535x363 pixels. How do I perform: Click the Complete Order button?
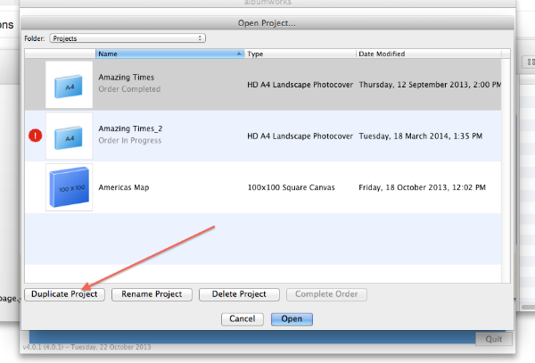[x=326, y=294]
